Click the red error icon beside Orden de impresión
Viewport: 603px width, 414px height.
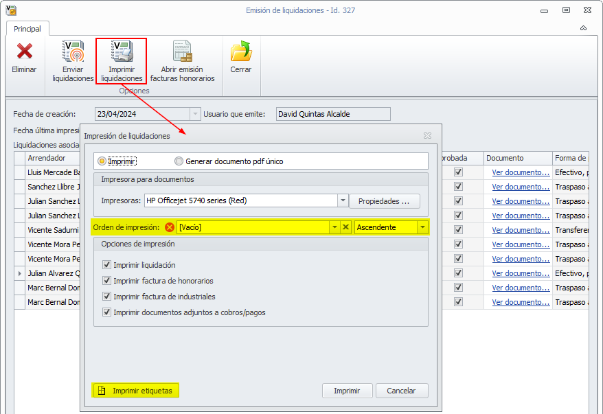click(169, 227)
